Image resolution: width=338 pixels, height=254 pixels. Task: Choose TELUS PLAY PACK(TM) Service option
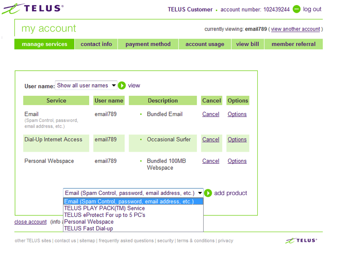[133, 208]
